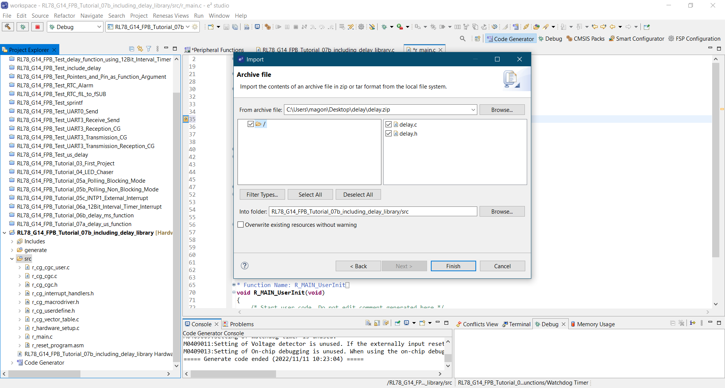Enable overwrite existing resources without warning
Viewport: 725px width, 388px height.
tap(241, 225)
